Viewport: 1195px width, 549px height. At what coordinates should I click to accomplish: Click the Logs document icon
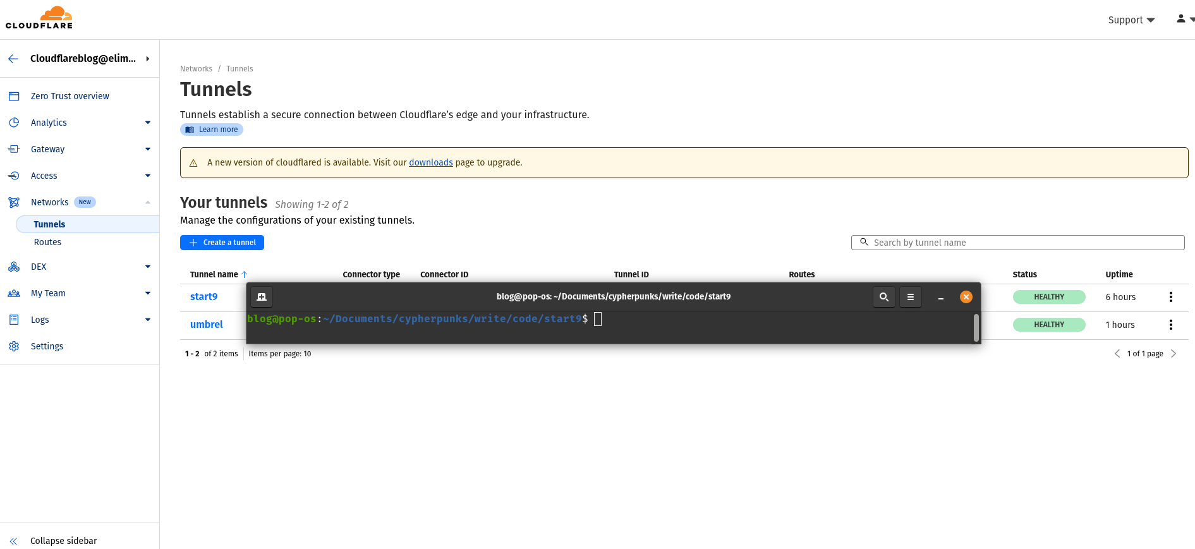pyautogui.click(x=14, y=320)
